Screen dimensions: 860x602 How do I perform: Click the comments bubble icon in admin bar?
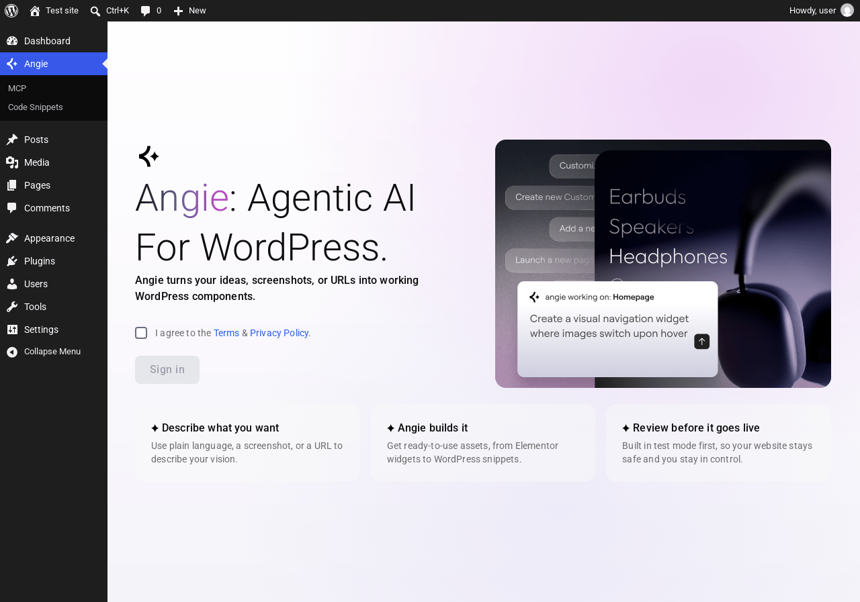tap(145, 11)
